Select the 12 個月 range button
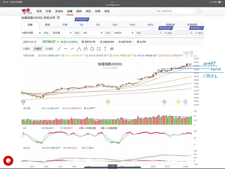 (x=49, y=49)
